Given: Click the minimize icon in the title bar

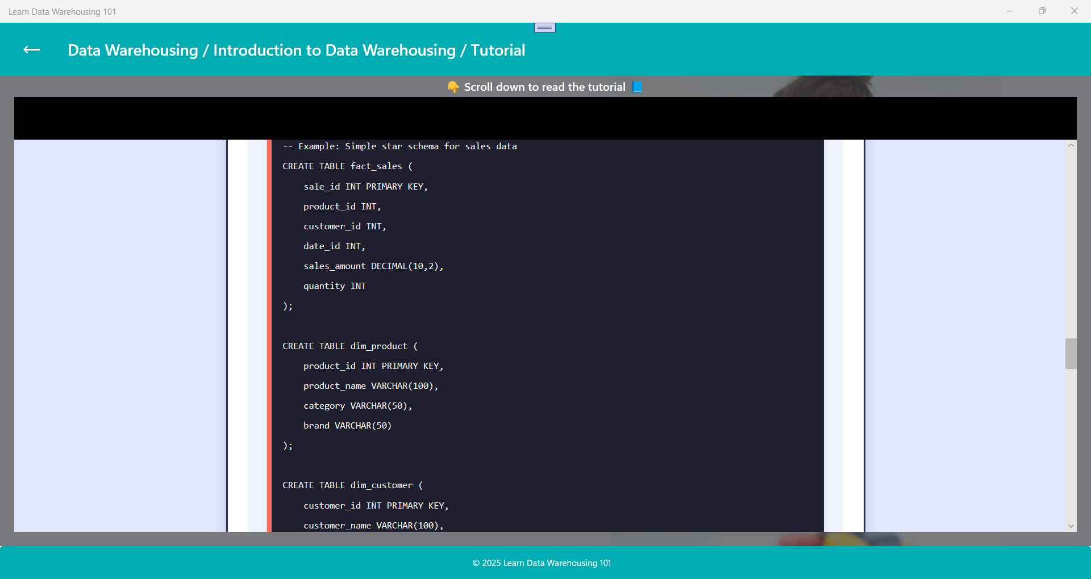Looking at the screenshot, I should (1009, 11).
